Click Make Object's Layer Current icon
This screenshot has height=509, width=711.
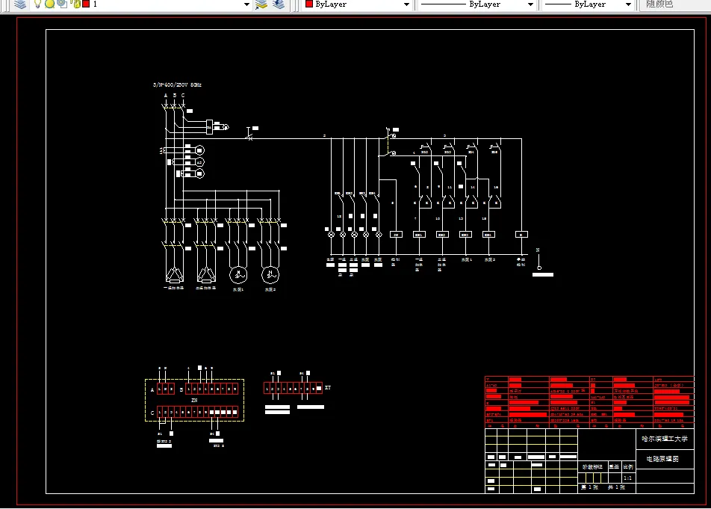tap(261, 4)
